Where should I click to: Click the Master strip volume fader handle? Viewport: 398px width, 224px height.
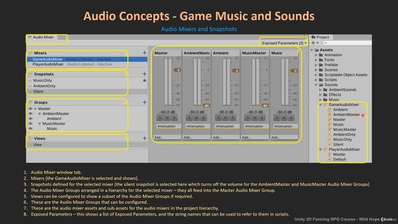(177, 70)
